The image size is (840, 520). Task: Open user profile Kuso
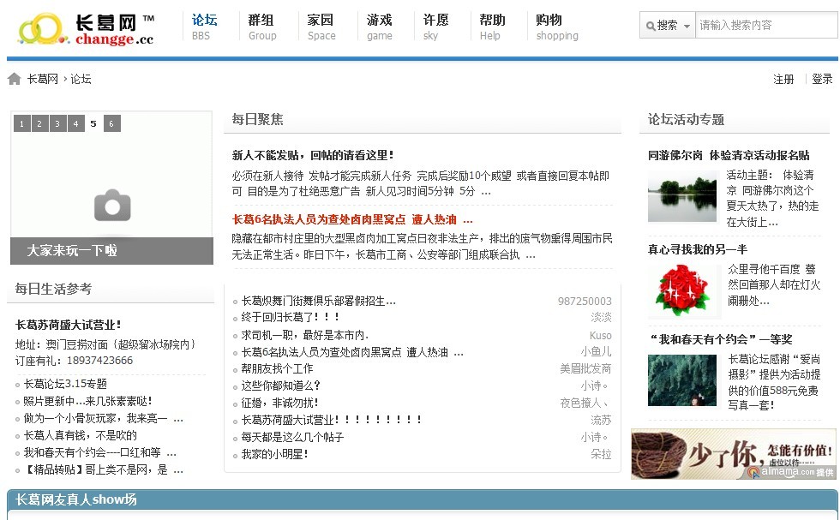pyautogui.click(x=601, y=335)
